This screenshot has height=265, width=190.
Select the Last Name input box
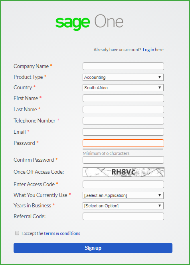tap(123, 110)
